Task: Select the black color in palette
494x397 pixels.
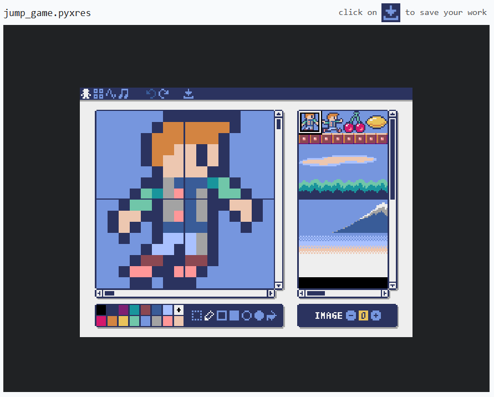Action: pos(101,310)
